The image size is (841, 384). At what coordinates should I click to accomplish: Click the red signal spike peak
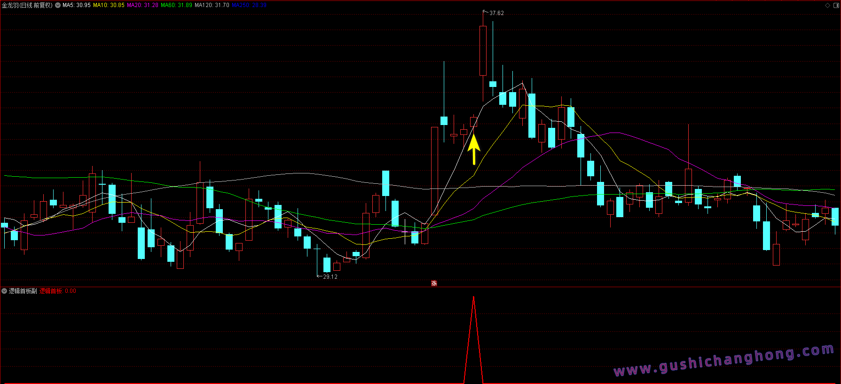point(473,298)
